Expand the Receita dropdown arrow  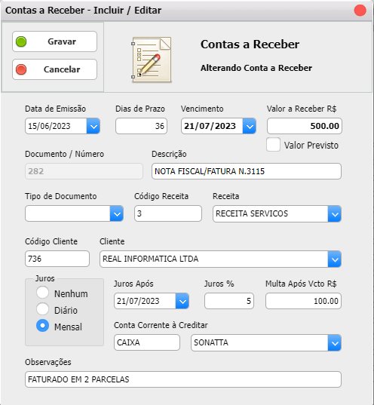pos(335,214)
